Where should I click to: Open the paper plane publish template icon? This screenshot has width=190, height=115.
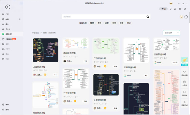tap(184, 61)
